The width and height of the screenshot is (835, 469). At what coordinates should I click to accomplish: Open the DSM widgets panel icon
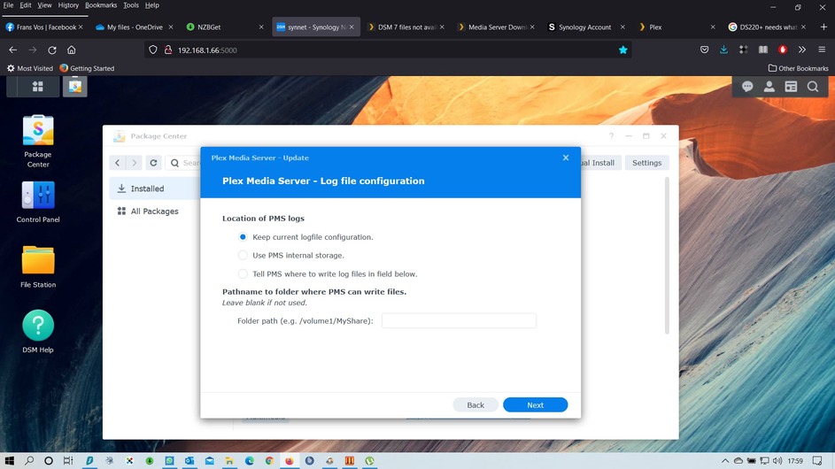[x=791, y=86]
